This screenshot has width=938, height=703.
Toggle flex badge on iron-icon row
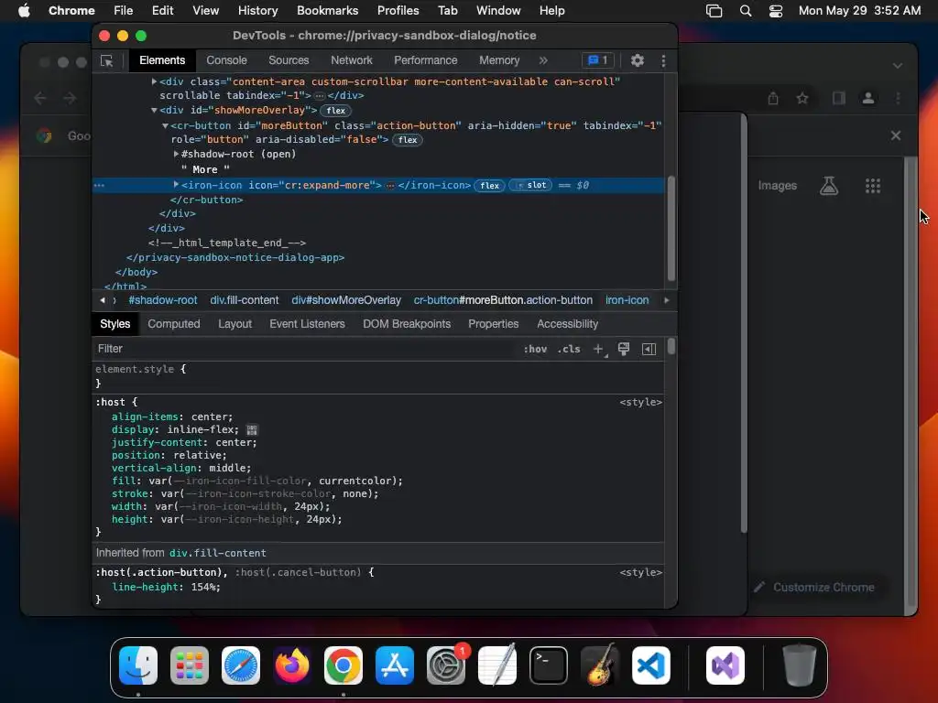(489, 185)
